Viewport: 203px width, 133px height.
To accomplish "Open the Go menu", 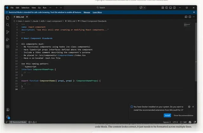I will [x=39, y=8].
